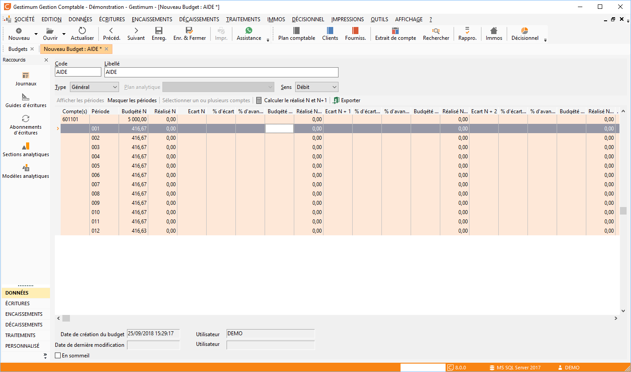Open the ÉCRITURES menu
The width and height of the screenshot is (631, 372).
112,19
